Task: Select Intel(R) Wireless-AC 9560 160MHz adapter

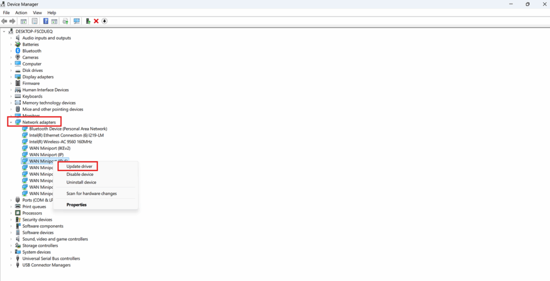Action: click(61, 142)
